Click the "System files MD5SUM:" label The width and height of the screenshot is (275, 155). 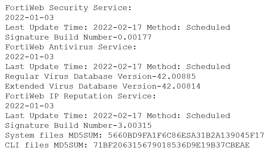[x=54, y=135]
